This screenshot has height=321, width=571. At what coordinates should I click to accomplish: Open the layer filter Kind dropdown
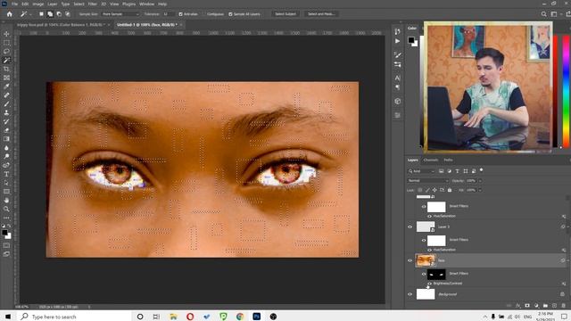(x=421, y=171)
